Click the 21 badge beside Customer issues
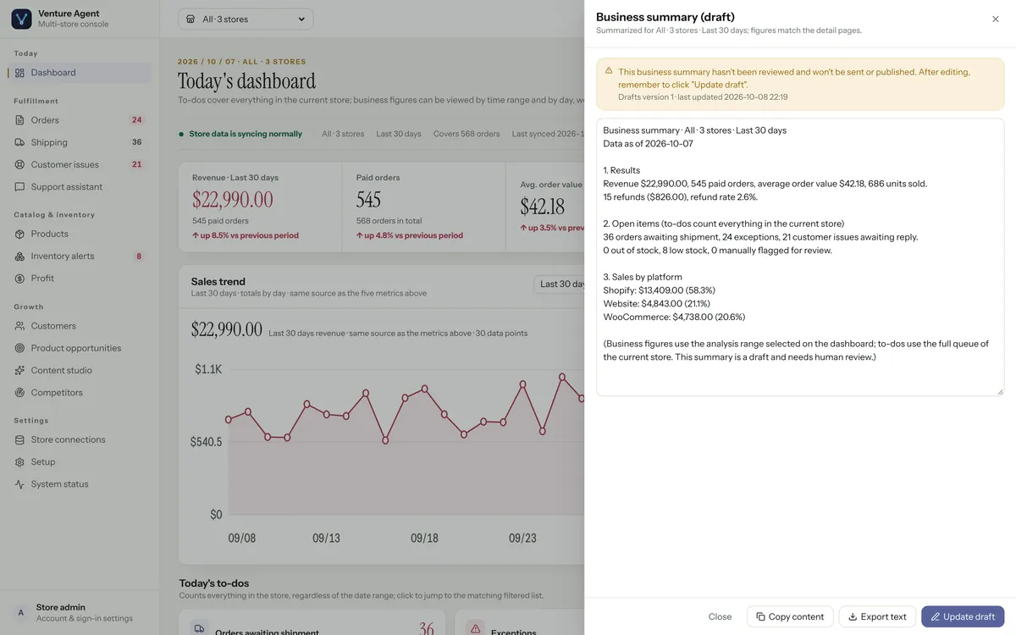The width and height of the screenshot is (1016, 635). [x=137, y=164]
